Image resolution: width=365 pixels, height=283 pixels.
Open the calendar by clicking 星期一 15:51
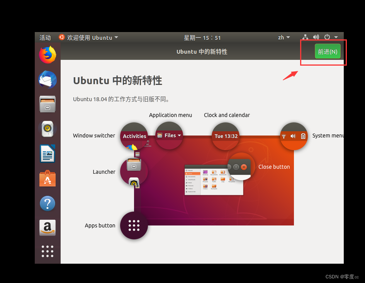point(202,37)
